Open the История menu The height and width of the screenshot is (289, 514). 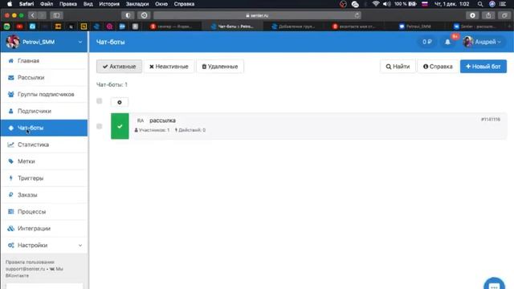click(x=109, y=4)
